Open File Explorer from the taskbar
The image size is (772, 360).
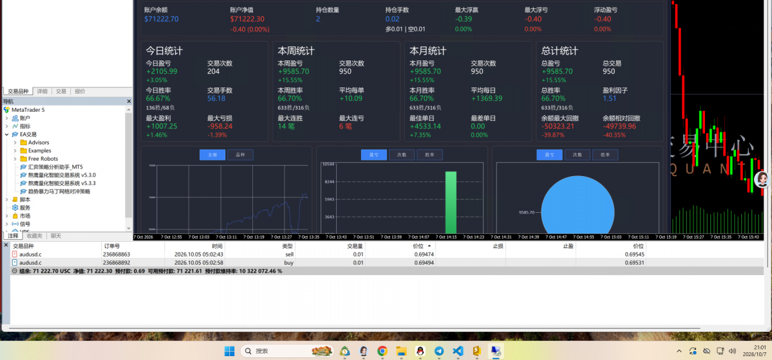(x=401, y=351)
